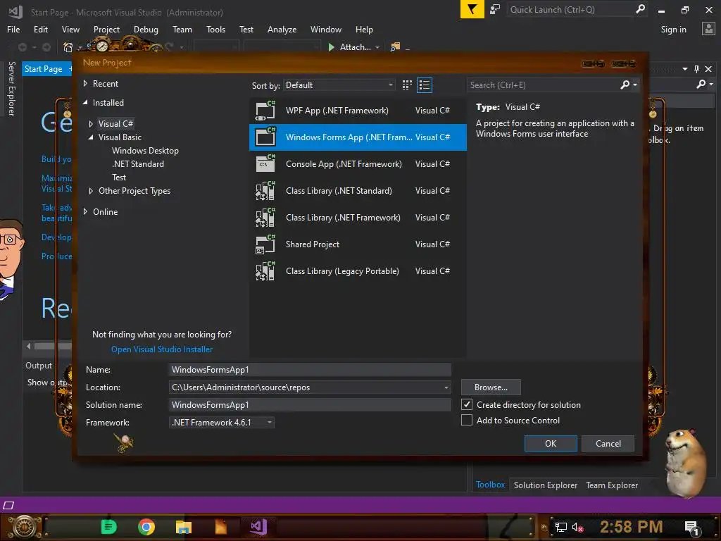
Task: Click the Cancel button
Action: coord(608,444)
